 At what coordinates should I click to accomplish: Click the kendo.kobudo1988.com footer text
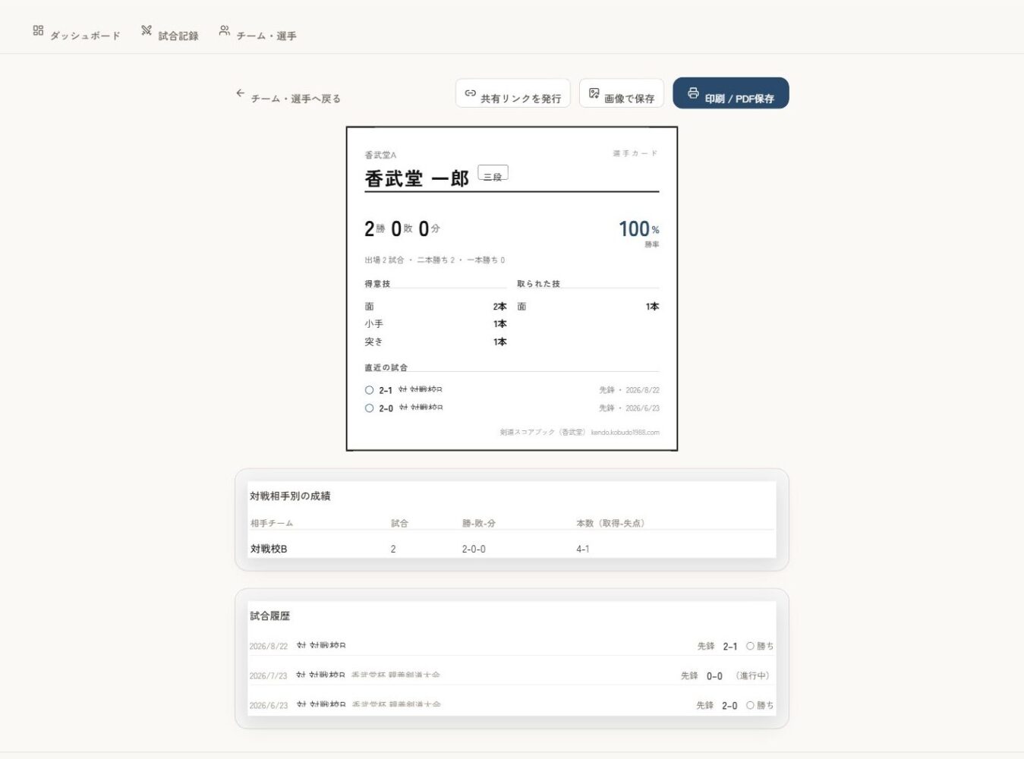point(625,433)
